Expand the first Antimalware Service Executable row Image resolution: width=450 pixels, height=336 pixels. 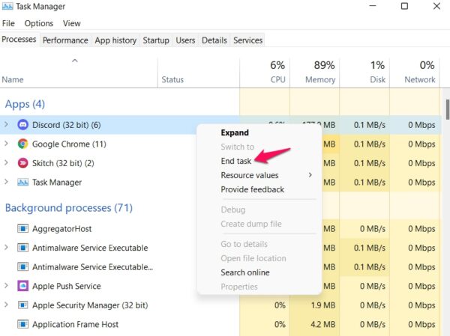6,248
